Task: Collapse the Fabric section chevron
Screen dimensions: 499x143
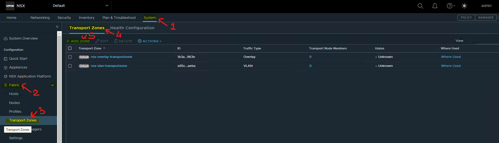Action: click(53, 85)
